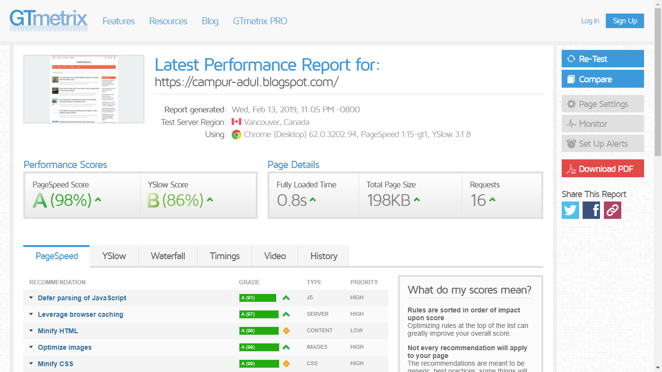
Task: Click the Defer parsing of JavaScript link
Action: point(82,298)
